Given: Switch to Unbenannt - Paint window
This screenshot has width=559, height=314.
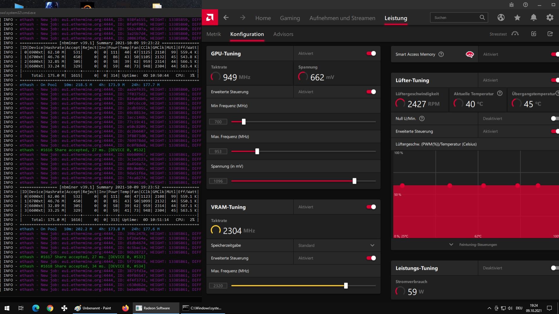Looking at the screenshot, I should [x=95, y=308].
